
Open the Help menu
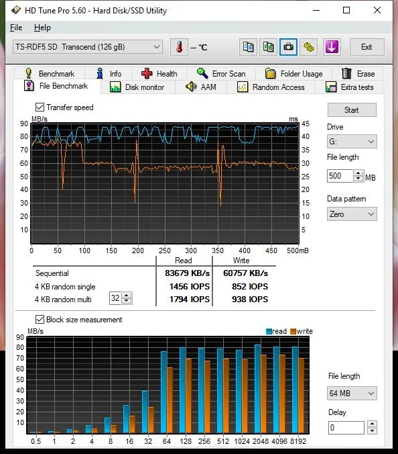pos(42,28)
